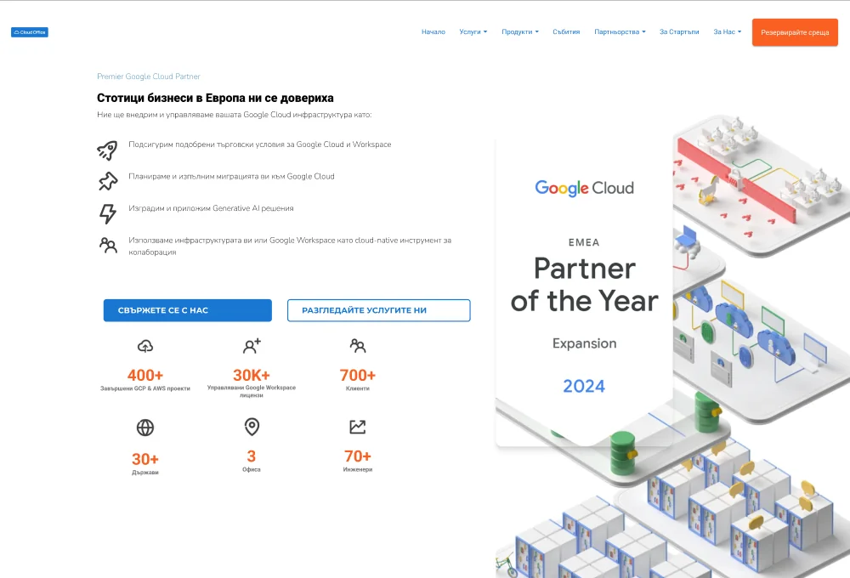Click the users icon above 700+
The width and height of the screenshot is (850, 578).
[358, 345]
